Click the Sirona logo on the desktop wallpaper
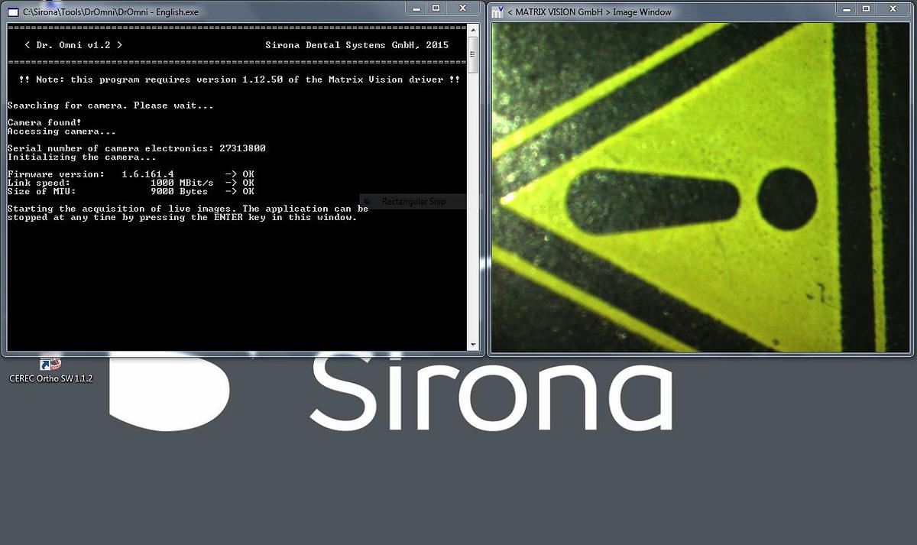917x545 pixels. [489, 397]
